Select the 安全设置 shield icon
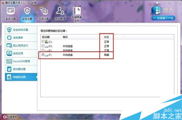 (27, 11)
